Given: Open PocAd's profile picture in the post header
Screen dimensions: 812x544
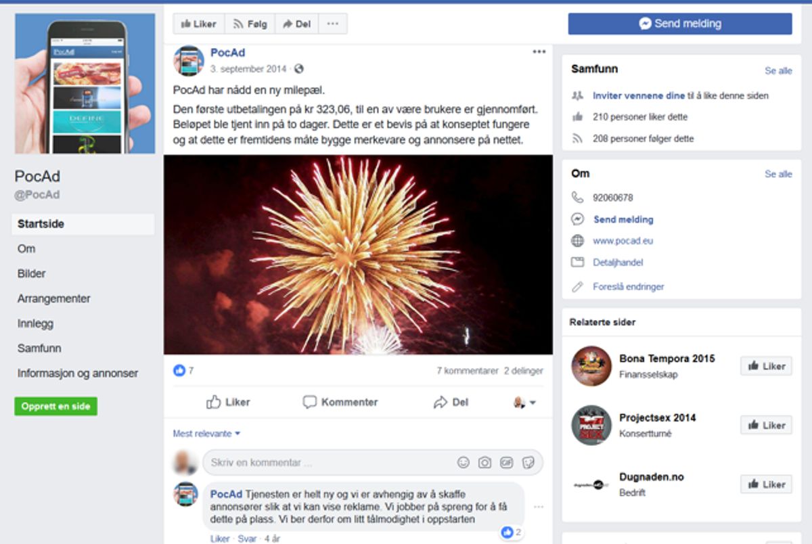Looking at the screenshot, I should pyautogui.click(x=189, y=61).
